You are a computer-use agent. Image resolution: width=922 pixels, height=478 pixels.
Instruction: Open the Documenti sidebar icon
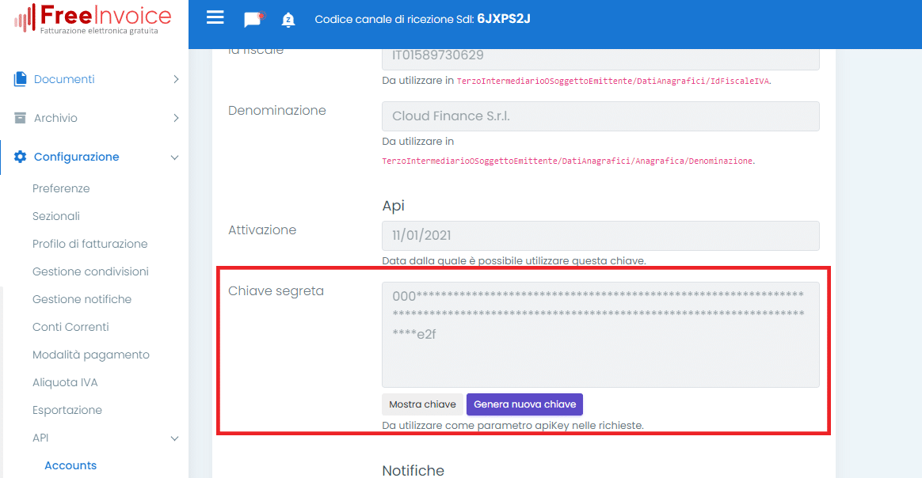(20, 78)
